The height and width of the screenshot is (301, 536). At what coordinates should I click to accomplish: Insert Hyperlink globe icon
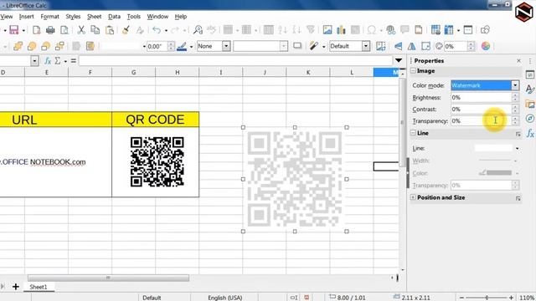tap(391, 30)
